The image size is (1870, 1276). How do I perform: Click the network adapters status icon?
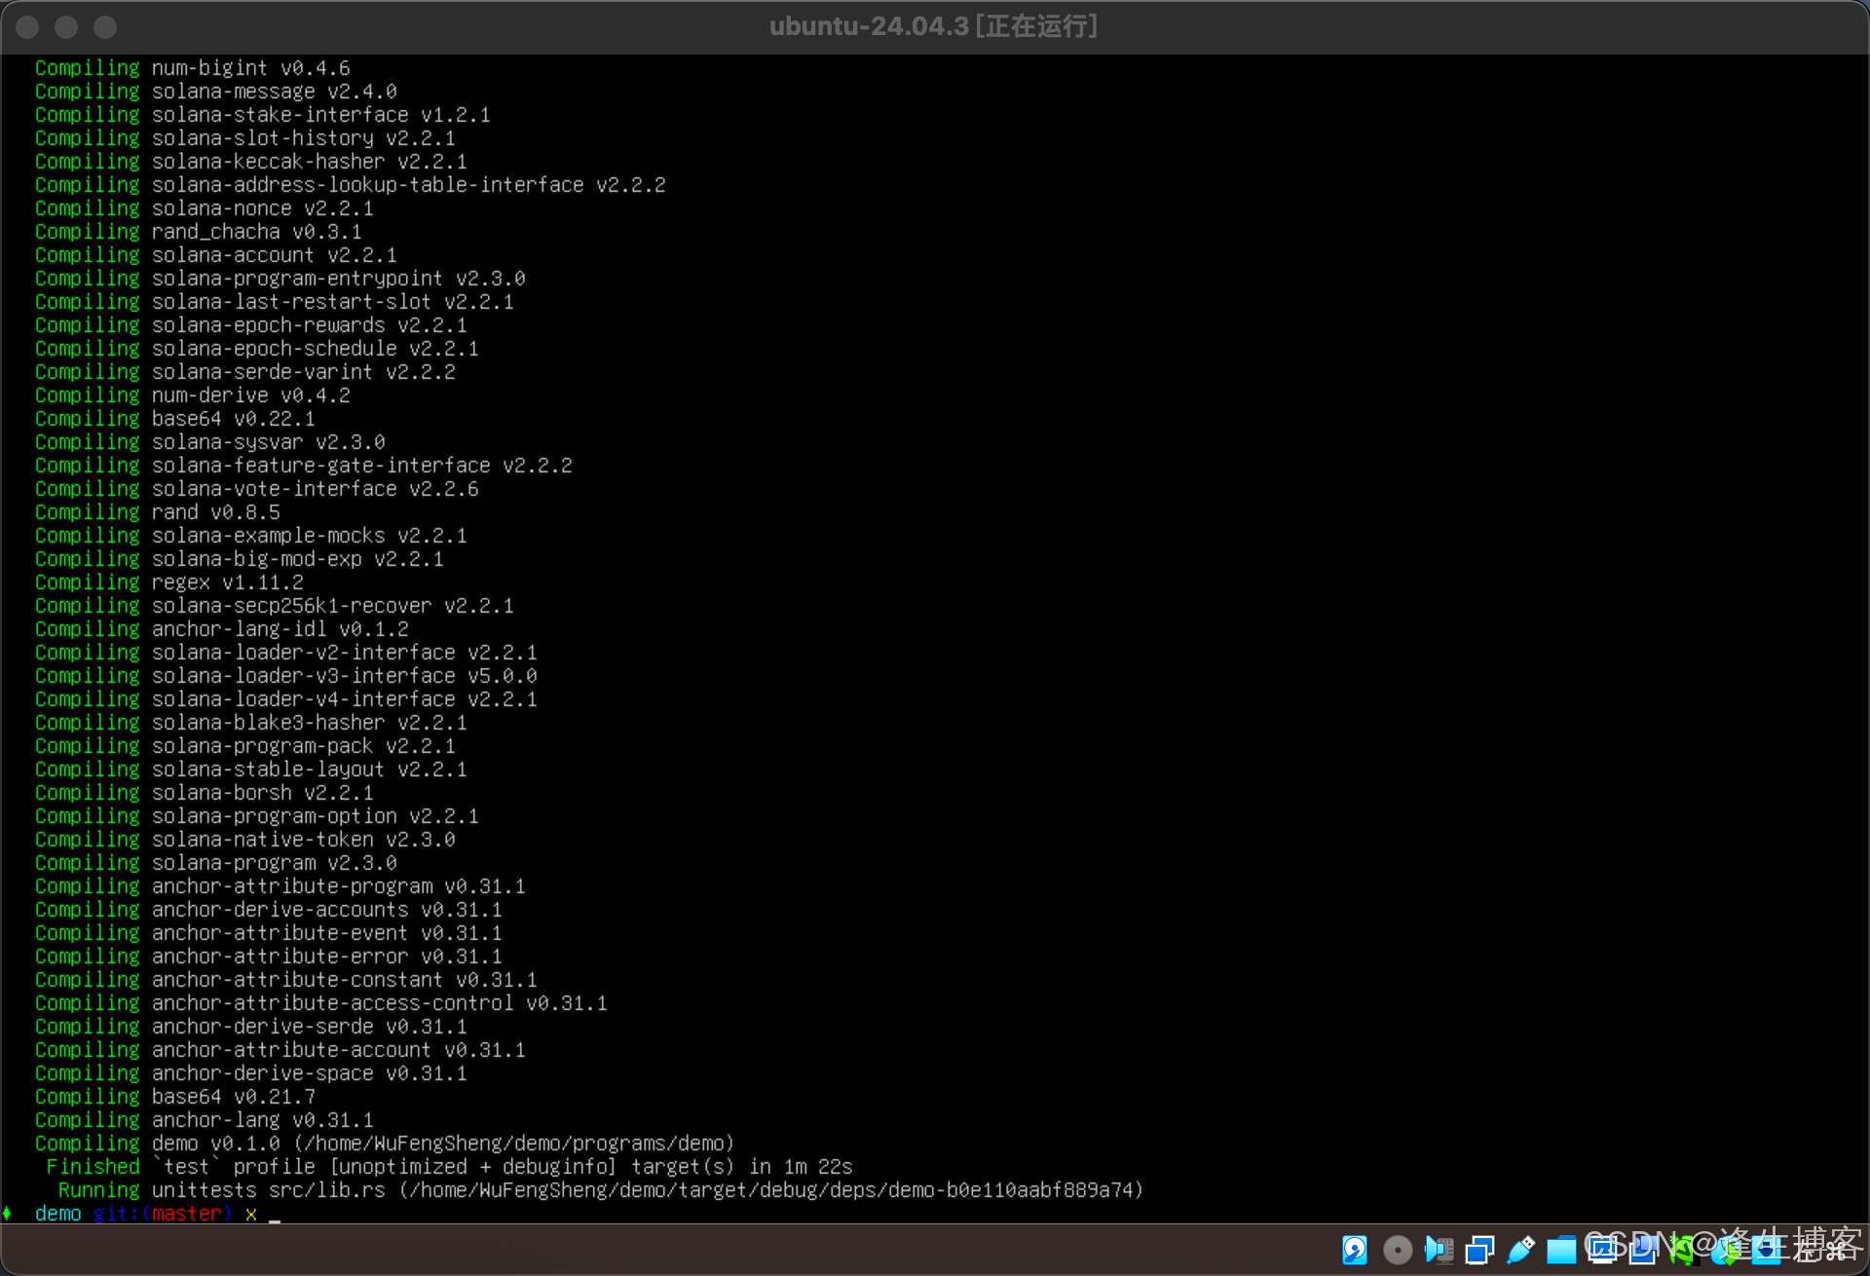[1479, 1250]
